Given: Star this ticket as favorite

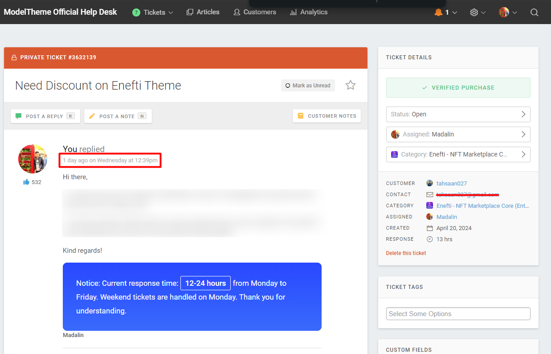Looking at the screenshot, I should pos(351,85).
